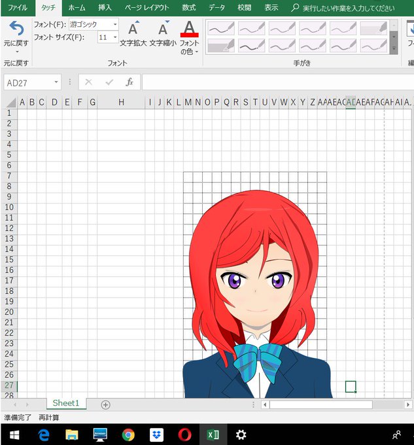Select column D header
Viewport: 414px width, 445px height.
[x=54, y=103]
